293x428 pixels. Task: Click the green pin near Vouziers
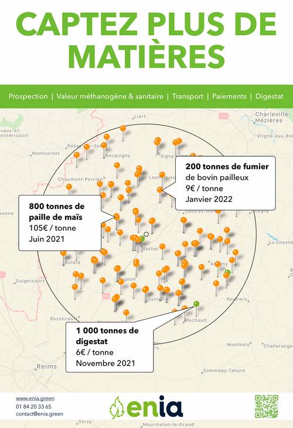(x=227, y=272)
